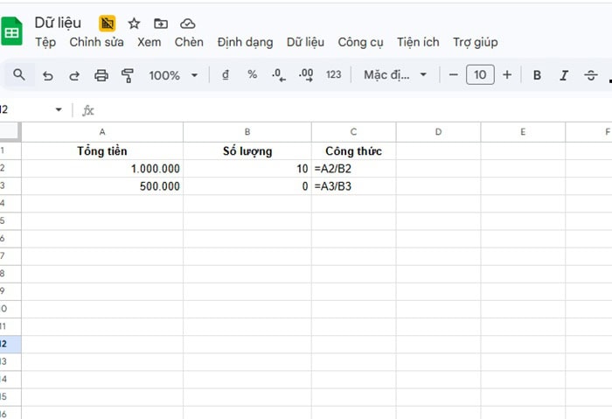This screenshot has width=612, height=419.
Task: Toggle bold formatting
Action: click(537, 75)
